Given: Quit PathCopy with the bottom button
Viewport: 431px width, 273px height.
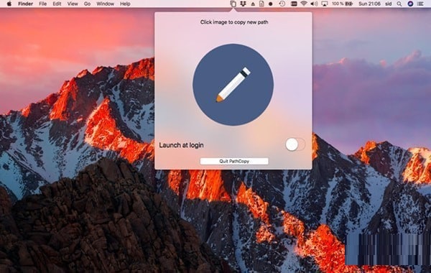Looking at the screenshot, I should click(234, 161).
